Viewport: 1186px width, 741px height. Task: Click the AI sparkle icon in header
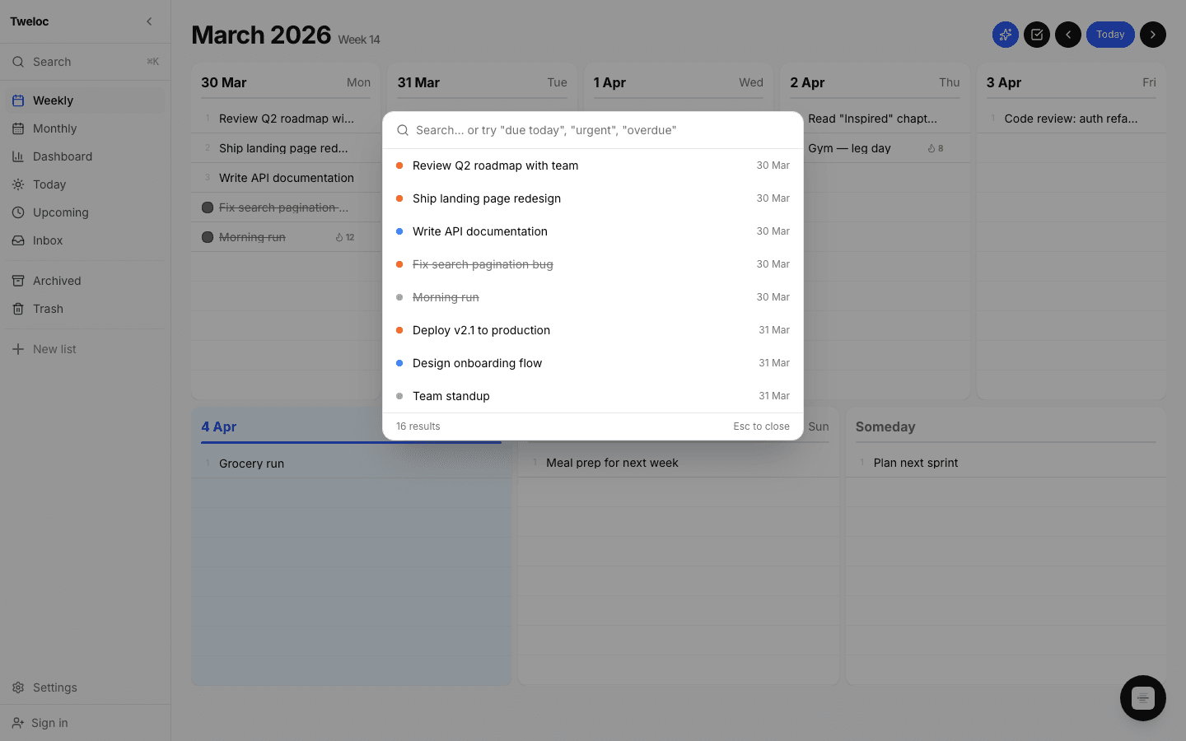(x=1005, y=35)
